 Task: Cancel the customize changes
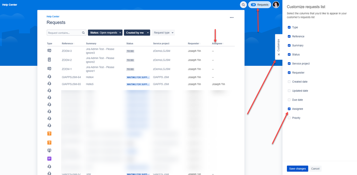315,169
